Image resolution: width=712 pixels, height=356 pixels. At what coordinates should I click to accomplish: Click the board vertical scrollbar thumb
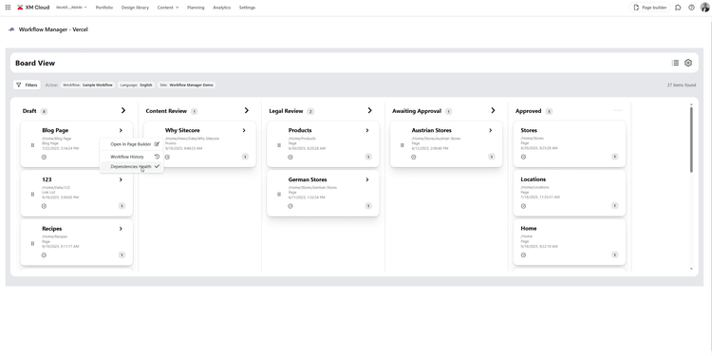point(691,140)
